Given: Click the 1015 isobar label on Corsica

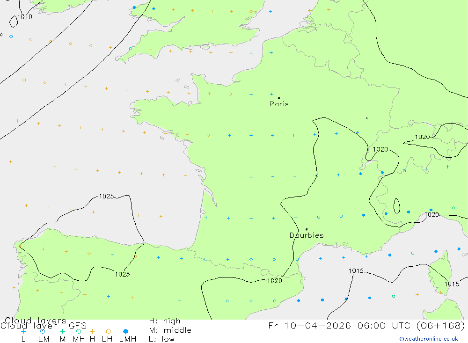Looking at the screenshot, I should (452, 284).
